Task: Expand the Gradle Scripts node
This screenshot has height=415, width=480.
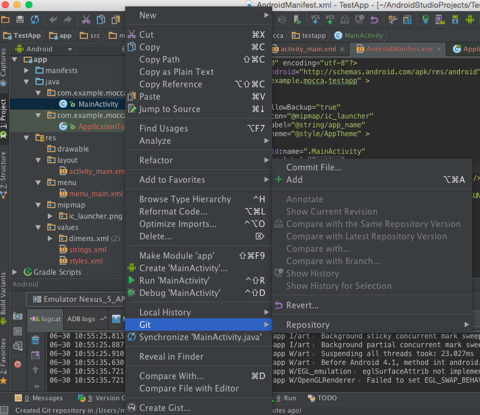Action: (14, 272)
